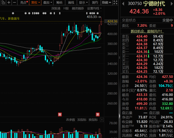Open 设置均线 moving average dropdown
174x138 pixels.
[x=94, y=8]
